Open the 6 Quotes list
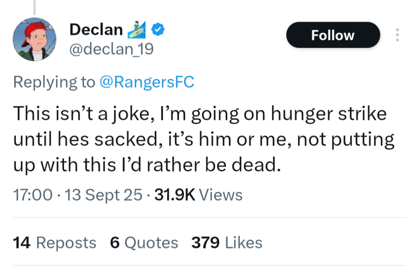The height and width of the screenshot is (271, 419). [144, 243]
